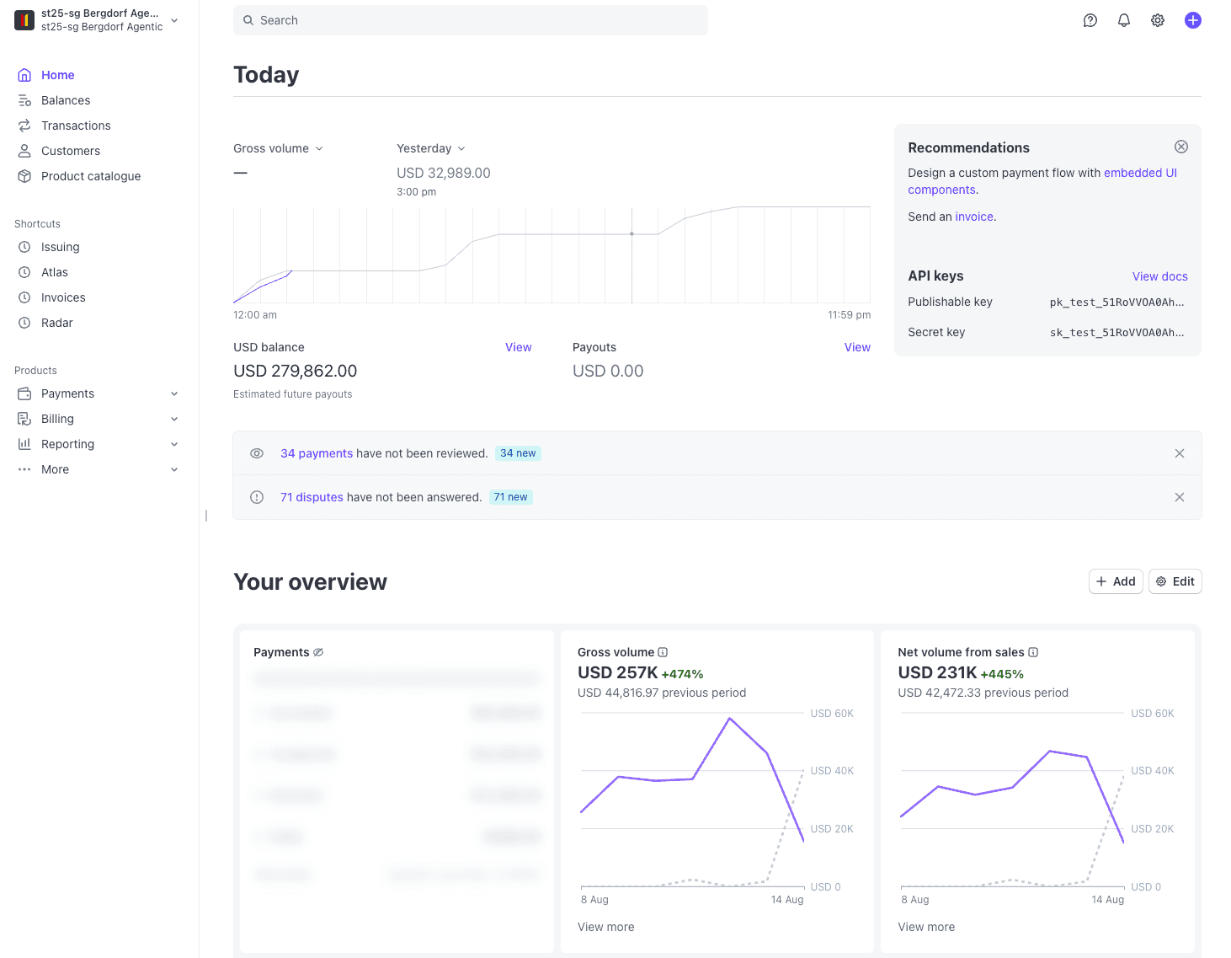Dismiss the unreviewed payments notice
The width and height of the screenshot is (1231, 958).
pyautogui.click(x=1179, y=453)
